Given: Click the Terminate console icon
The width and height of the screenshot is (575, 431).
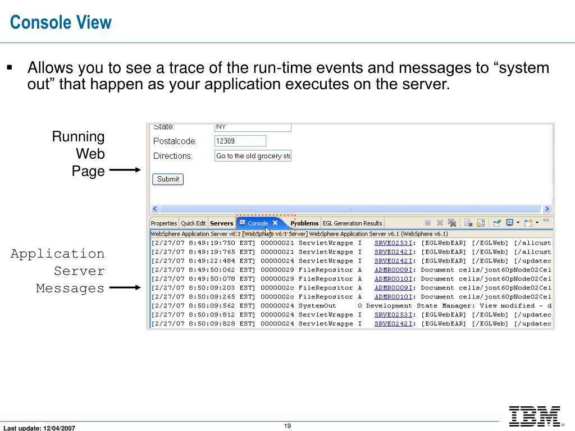Looking at the screenshot, I should pyautogui.click(x=427, y=223).
